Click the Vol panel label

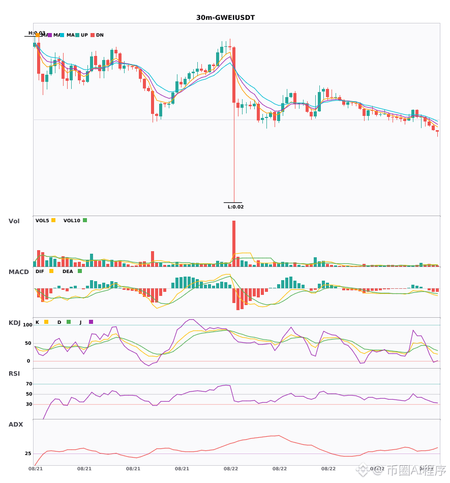point(14,221)
